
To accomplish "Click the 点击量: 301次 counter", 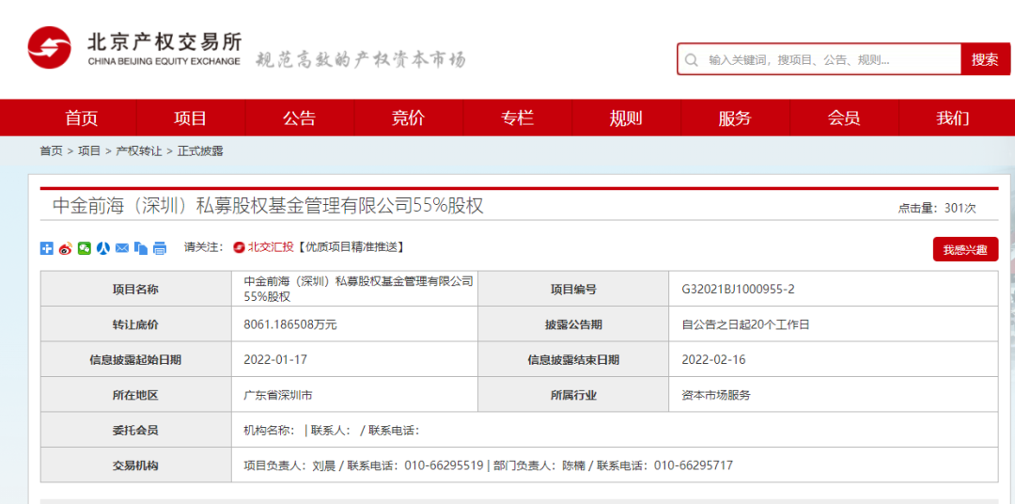I will (937, 208).
